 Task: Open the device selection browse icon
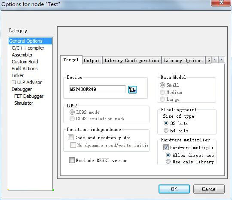point(132,90)
